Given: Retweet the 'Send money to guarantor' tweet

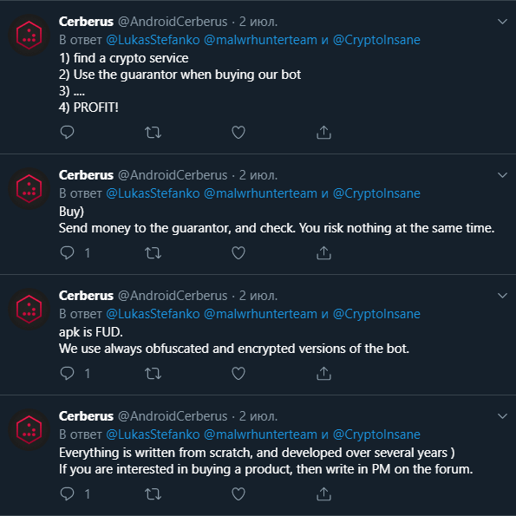Looking at the screenshot, I should [153, 253].
